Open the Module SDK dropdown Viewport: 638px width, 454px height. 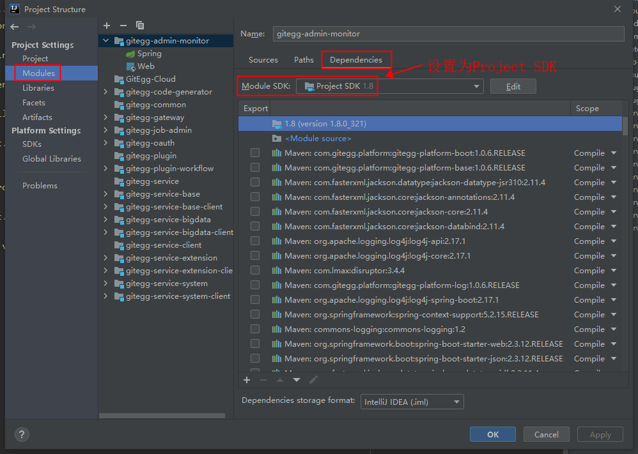(476, 87)
